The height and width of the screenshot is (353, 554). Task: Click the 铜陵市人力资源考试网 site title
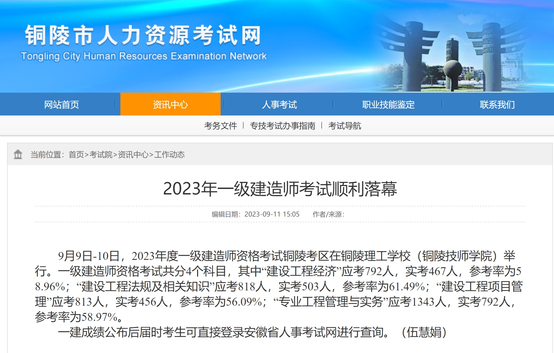click(x=143, y=35)
